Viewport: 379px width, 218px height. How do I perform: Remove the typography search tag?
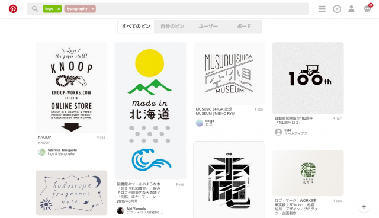(92, 9)
